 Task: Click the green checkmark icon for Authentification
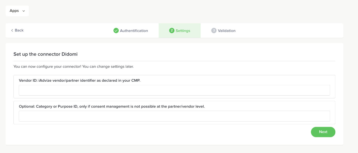pos(116,31)
